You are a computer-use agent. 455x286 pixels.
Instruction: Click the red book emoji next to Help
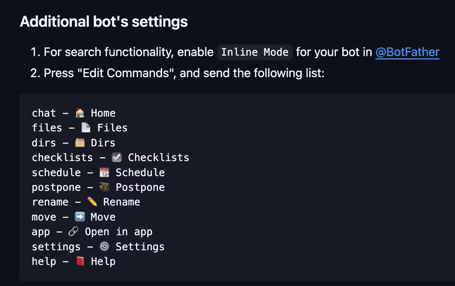[80, 261]
